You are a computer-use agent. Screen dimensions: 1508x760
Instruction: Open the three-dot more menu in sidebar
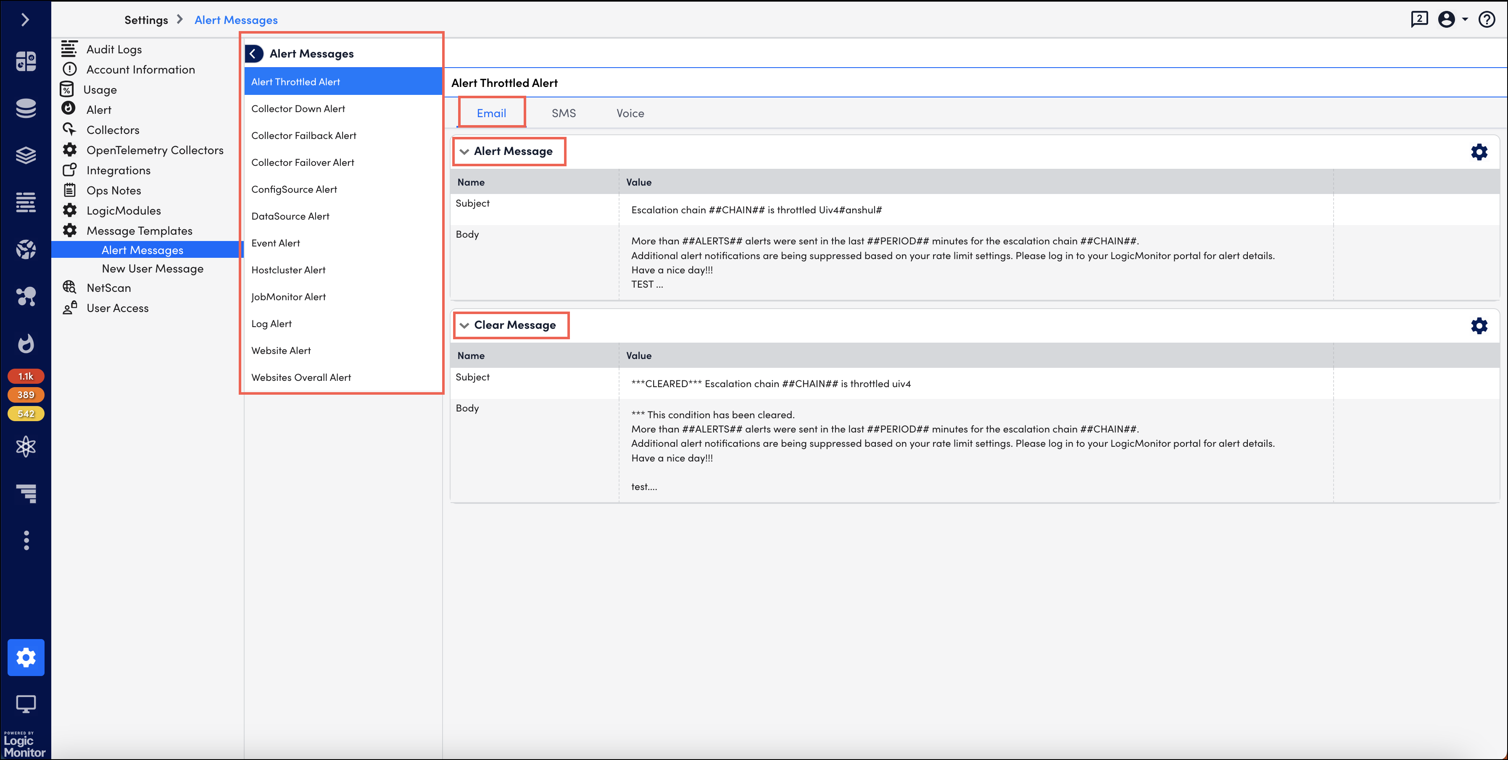click(x=26, y=540)
